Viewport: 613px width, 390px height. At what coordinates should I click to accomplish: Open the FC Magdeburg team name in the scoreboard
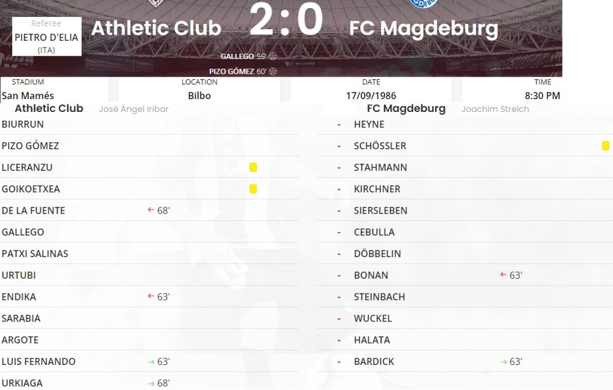coord(423,29)
